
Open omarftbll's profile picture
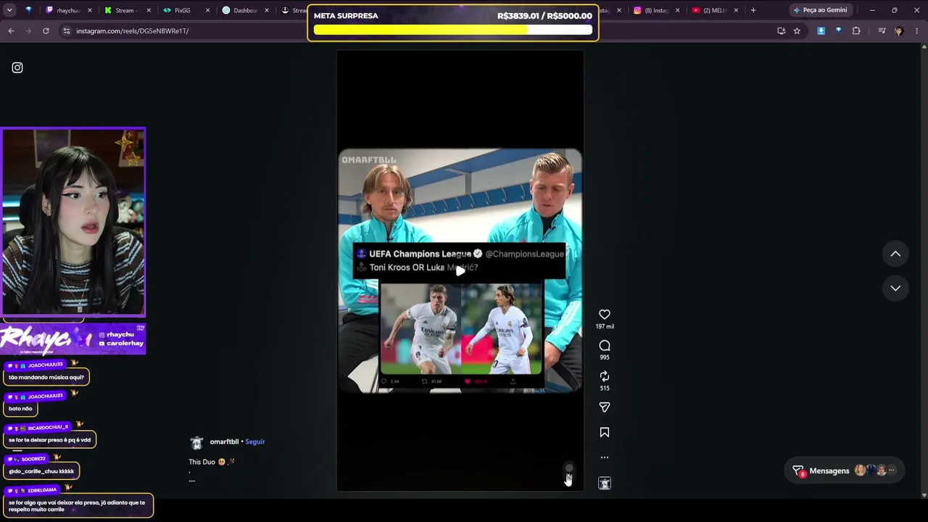point(196,443)
